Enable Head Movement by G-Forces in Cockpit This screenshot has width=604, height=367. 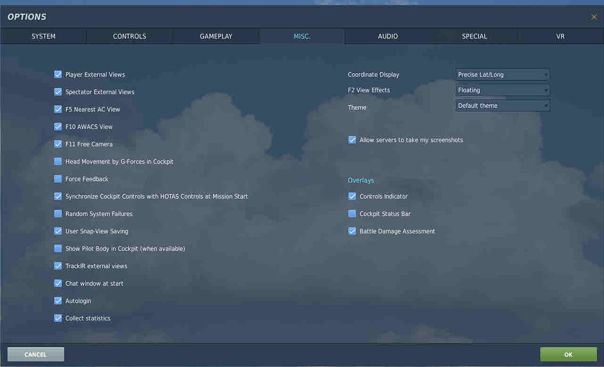(58, 161)
